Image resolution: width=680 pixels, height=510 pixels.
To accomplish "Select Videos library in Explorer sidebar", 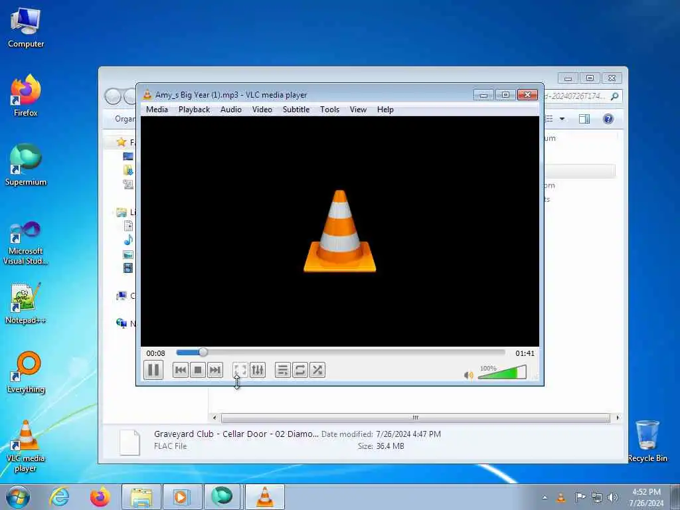I will point(128,268).
